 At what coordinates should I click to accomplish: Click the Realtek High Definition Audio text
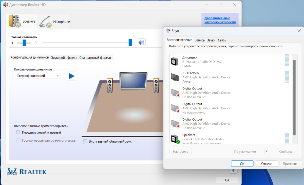[x=203, y=139]
